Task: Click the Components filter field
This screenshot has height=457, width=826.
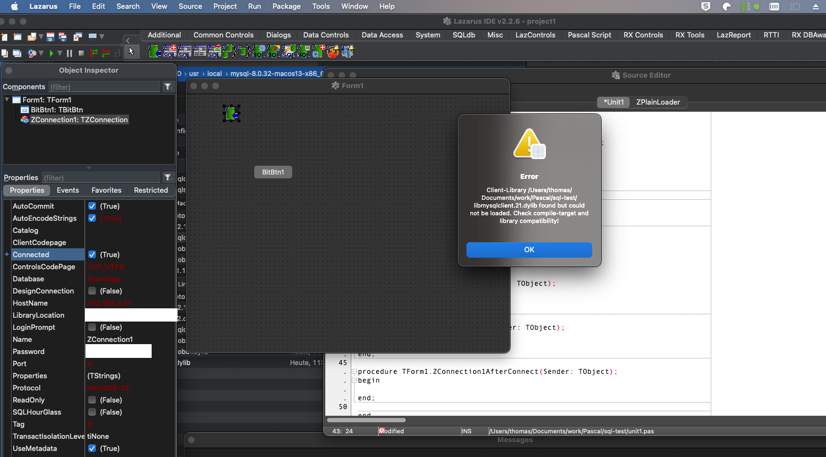Action: point(104,87)
